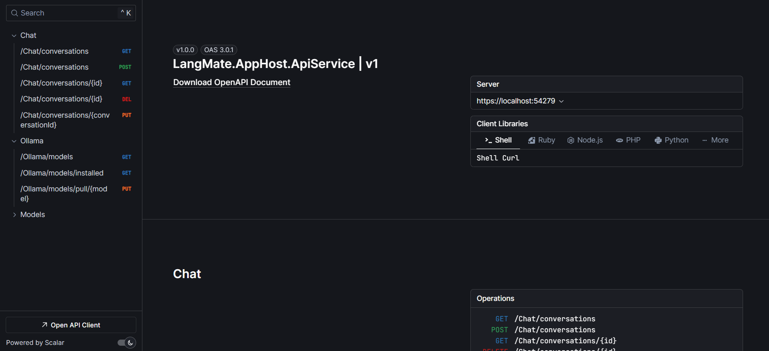Click the Open API Client arrow icon

tap(45, 325)
